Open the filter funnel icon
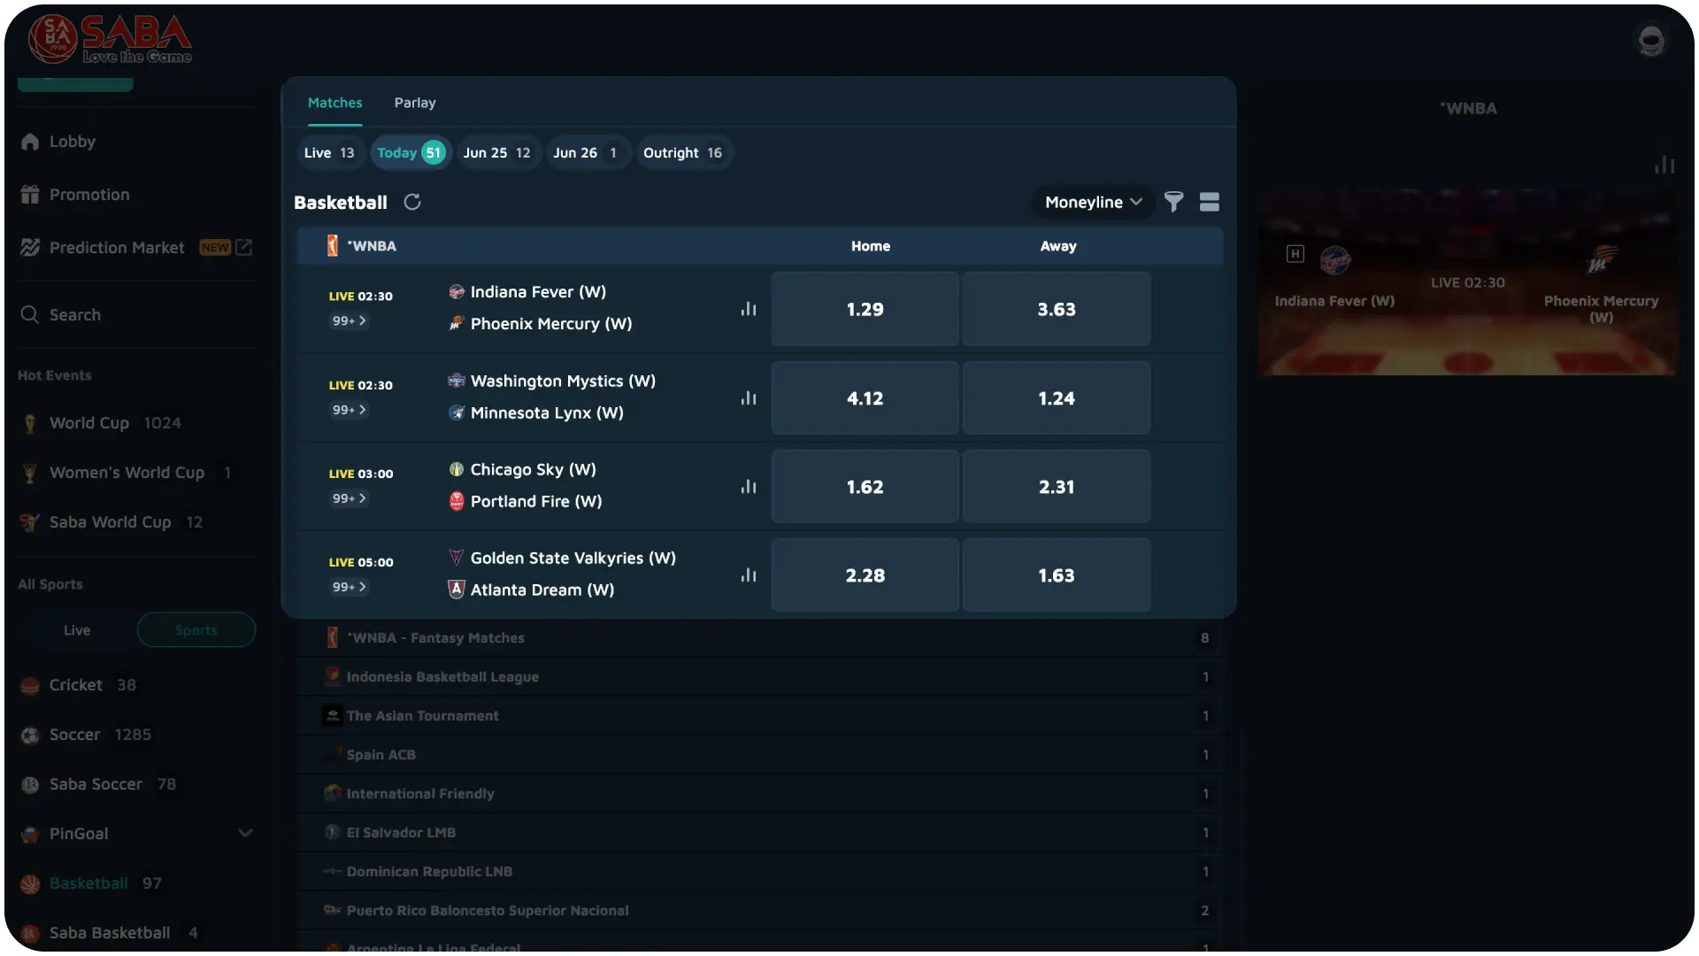 [x=1173, y=202]
